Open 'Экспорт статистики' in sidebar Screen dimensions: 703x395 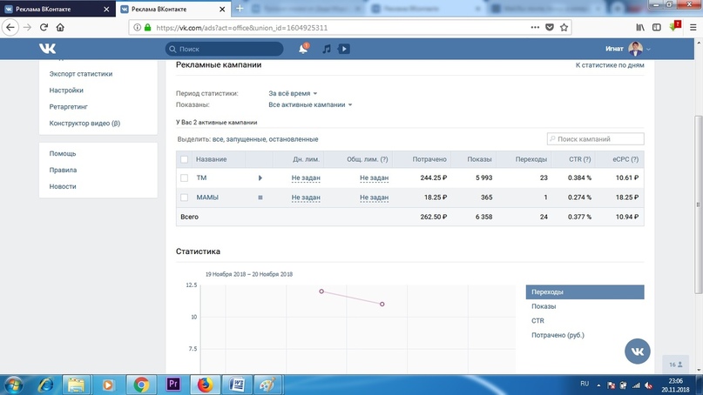click(81, 73)
